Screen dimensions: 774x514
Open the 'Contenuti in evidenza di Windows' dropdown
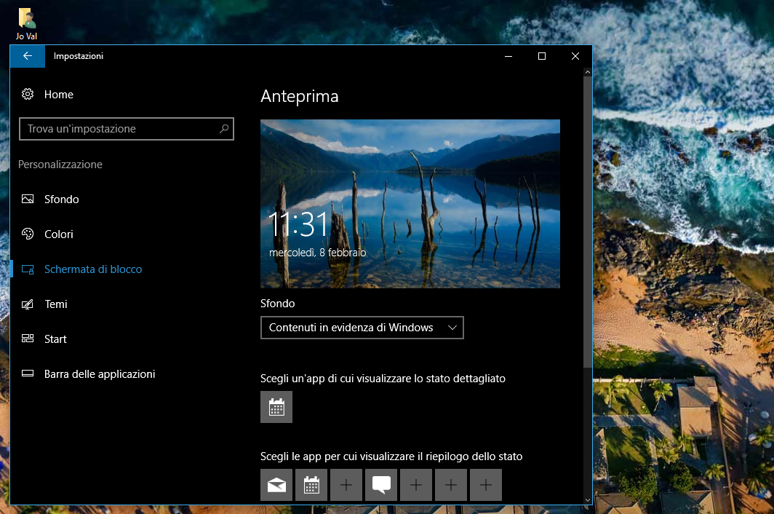[x=362, y=328]
